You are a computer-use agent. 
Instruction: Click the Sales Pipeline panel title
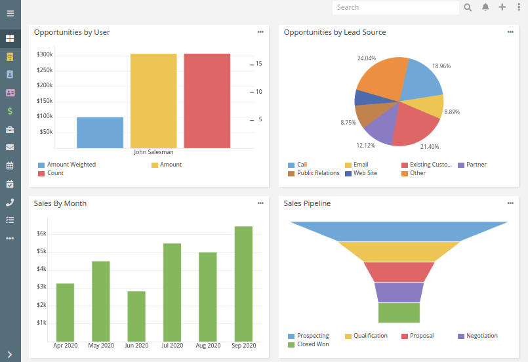pos(307,203)
